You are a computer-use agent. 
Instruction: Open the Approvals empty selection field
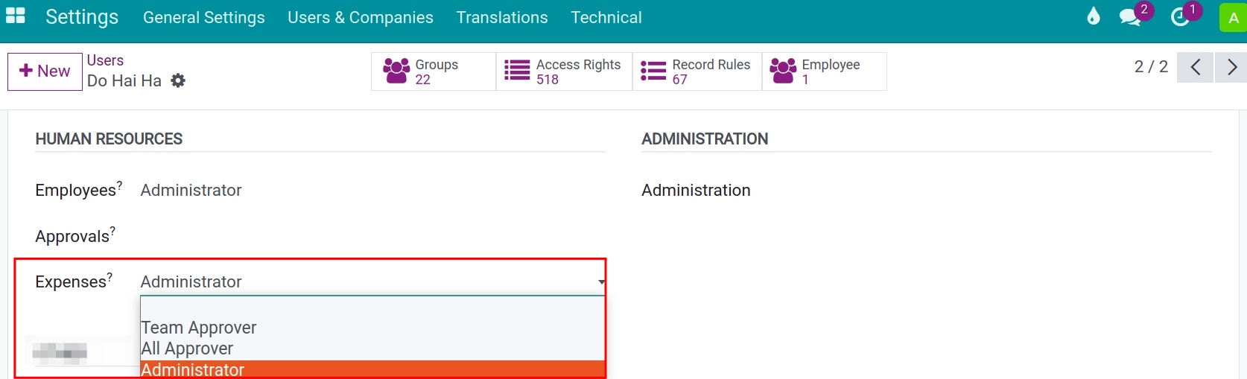coord(372,236)
